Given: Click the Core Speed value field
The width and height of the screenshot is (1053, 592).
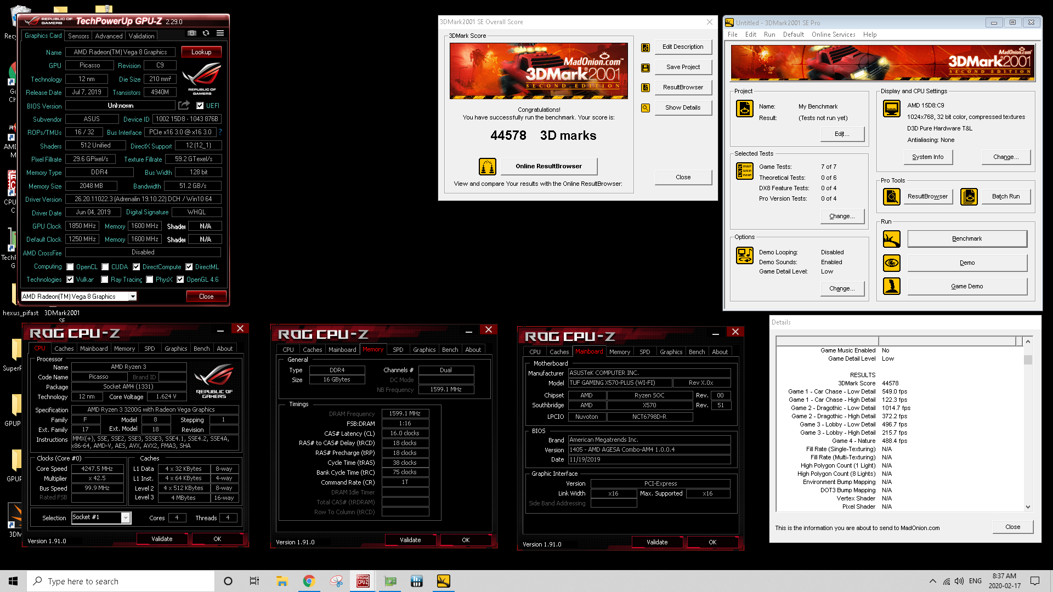Looking at the screenshot, I should (97, 469).
